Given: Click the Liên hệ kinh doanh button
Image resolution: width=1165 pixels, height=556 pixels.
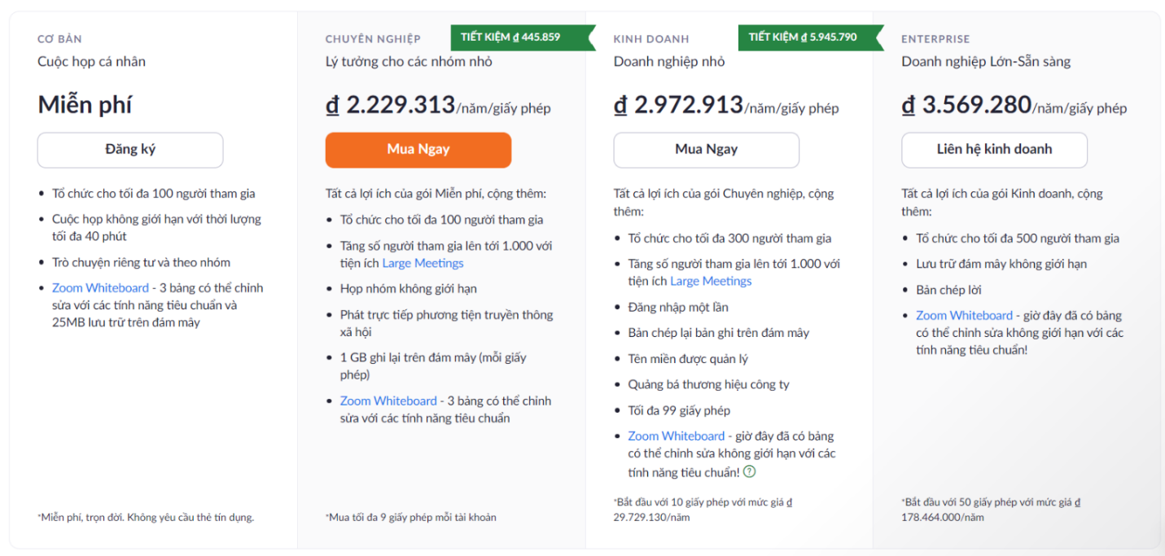Looking at the screenshot, I should (x=994, y=150).
